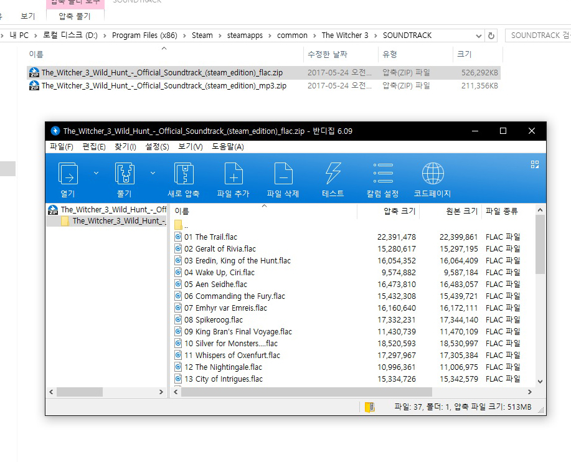
Task: Click the tree pane horizontal scrollbar left arrow
Action: click(x=51, y=392)
